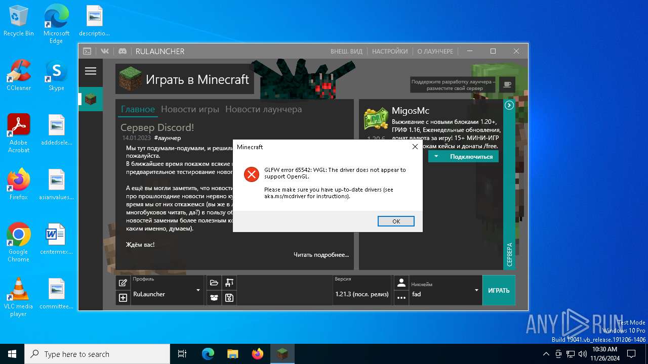Open the VK link icon in title bar
Screen dimensions: 648x364
(x=105, y=51)
